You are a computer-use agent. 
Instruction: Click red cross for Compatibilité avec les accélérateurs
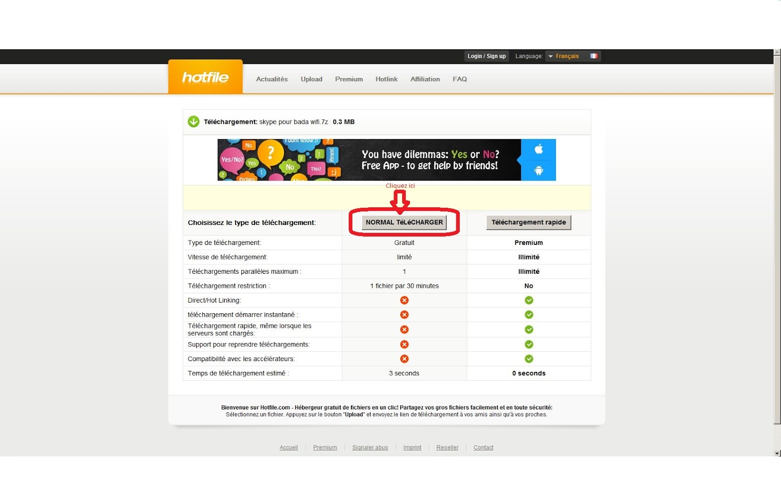click(404, 359)
